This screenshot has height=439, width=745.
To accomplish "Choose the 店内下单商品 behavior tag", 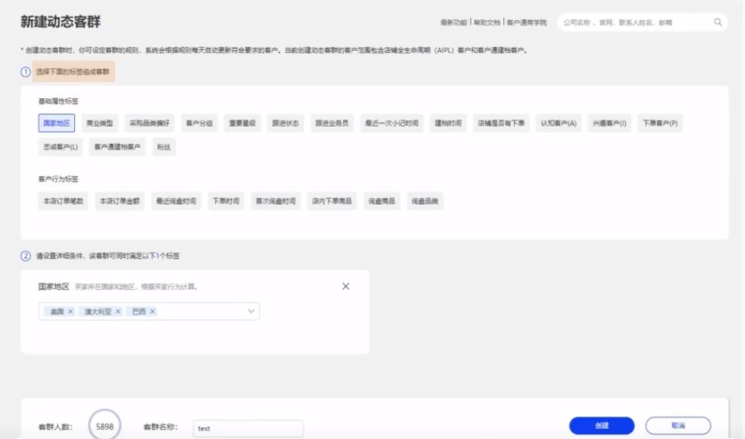I will (x=332, y=201).
